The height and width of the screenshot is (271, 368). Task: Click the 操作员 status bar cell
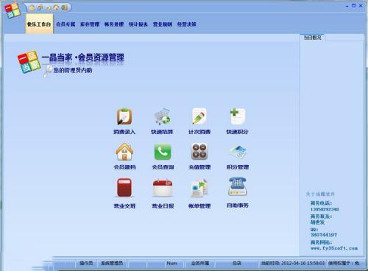click(x=86, y=263)
